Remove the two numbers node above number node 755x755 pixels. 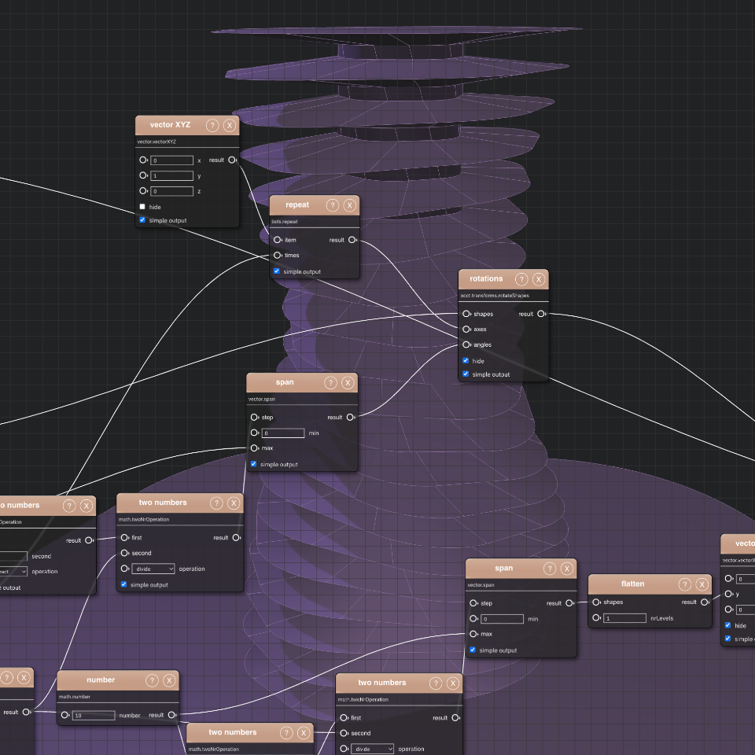pos(234,503)
